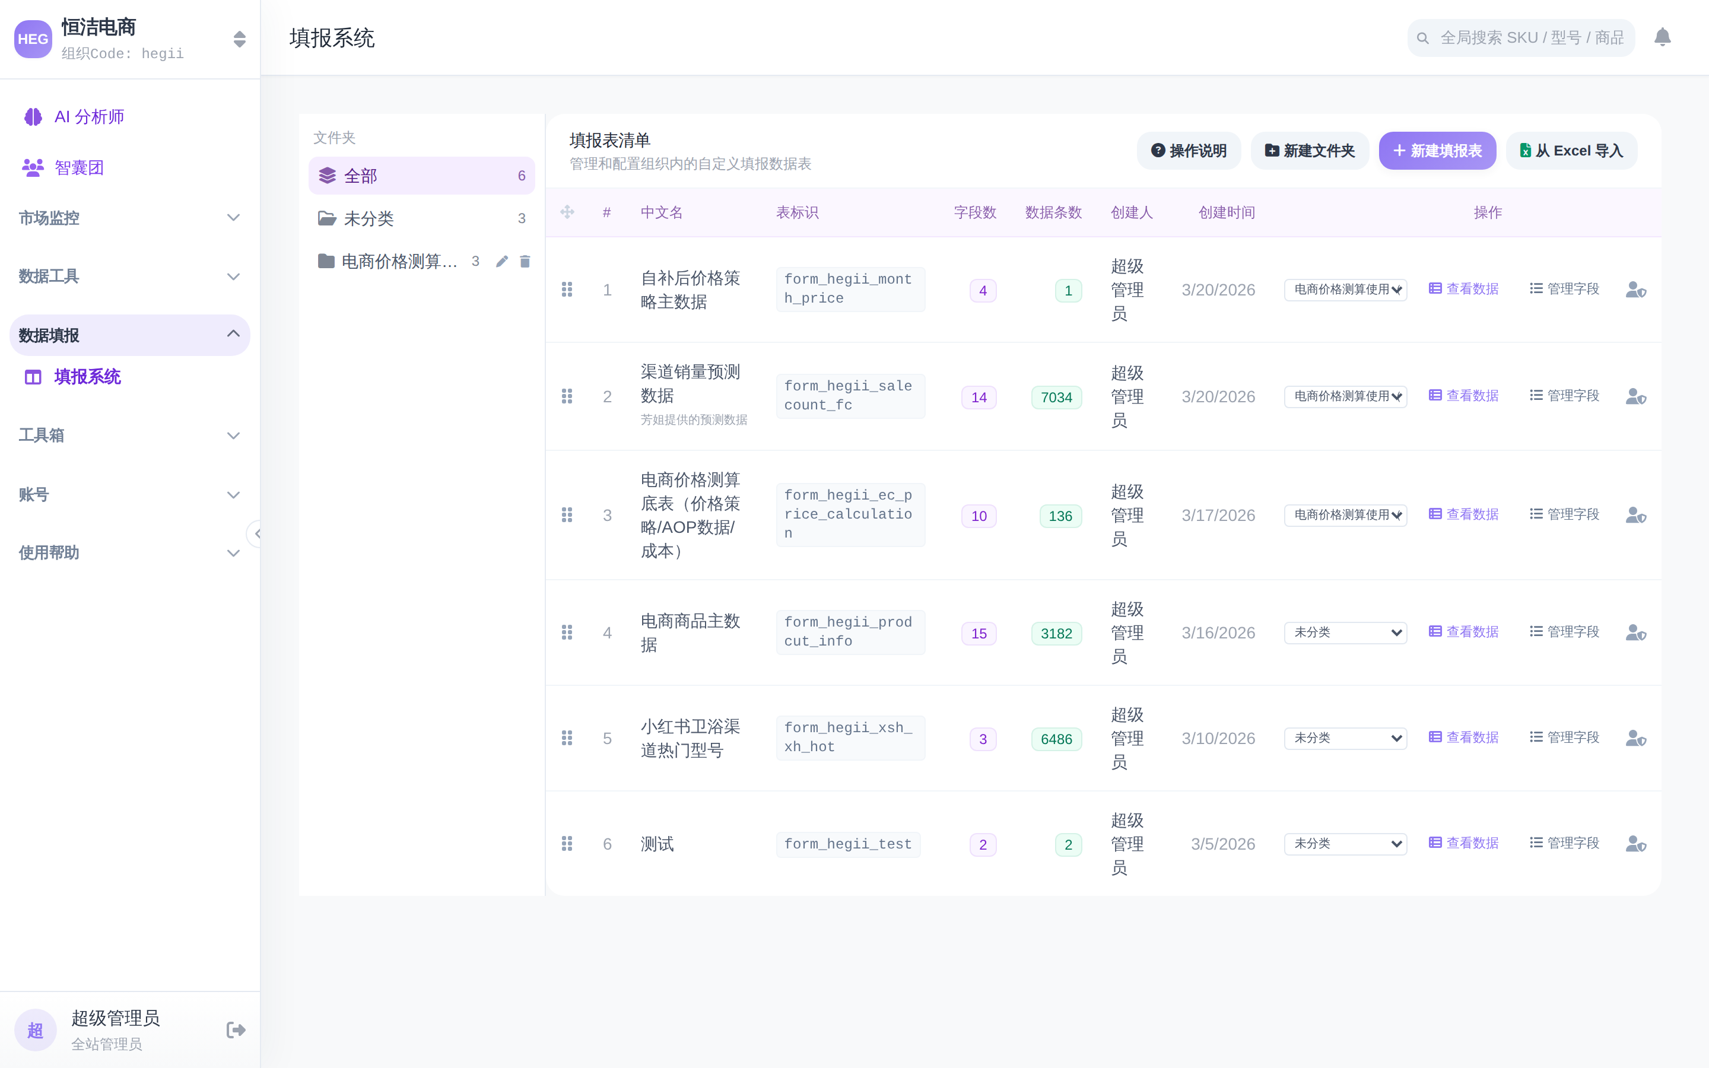This screenshot has width=1709, height=1068.
Task: Rename 电商价格测算 folder via pencil icon
Action: pos(501,261)
